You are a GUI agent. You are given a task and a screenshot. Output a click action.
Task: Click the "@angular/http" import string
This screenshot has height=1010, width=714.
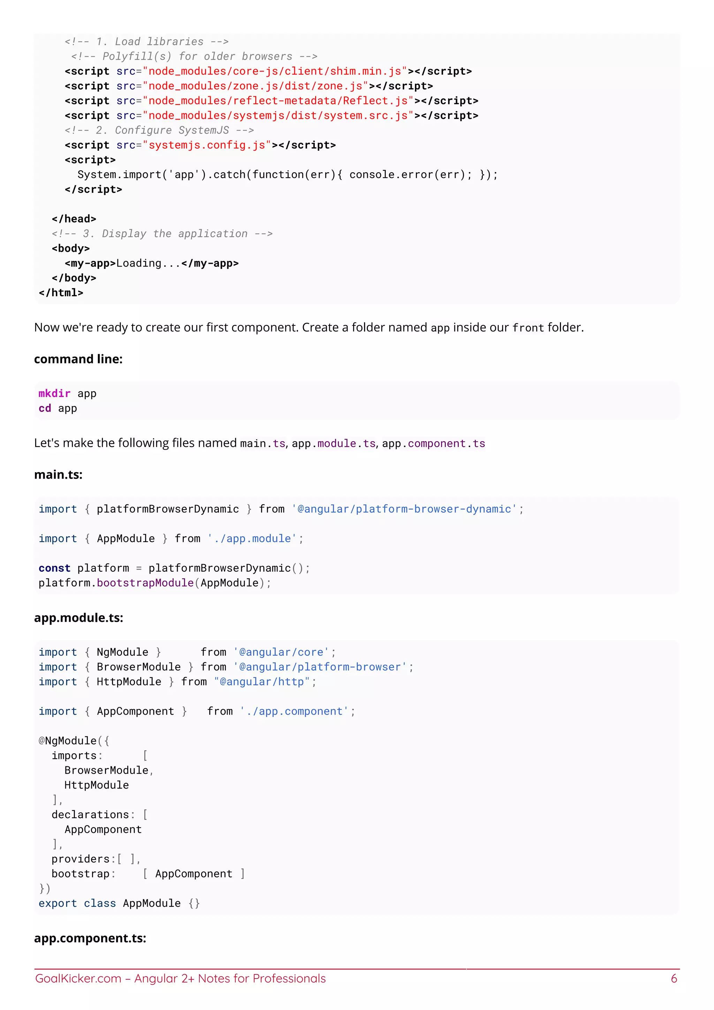tap(262, 681)
